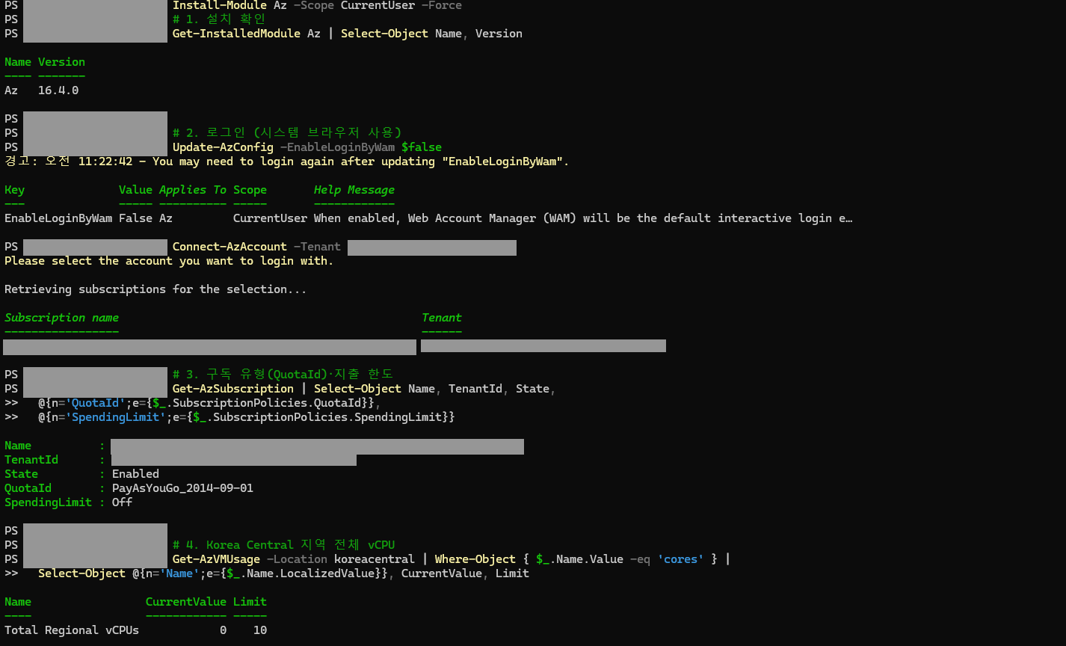Click the 'koreacentral' location argument
Screen dimensions: 1066x646
click(375, 559)
